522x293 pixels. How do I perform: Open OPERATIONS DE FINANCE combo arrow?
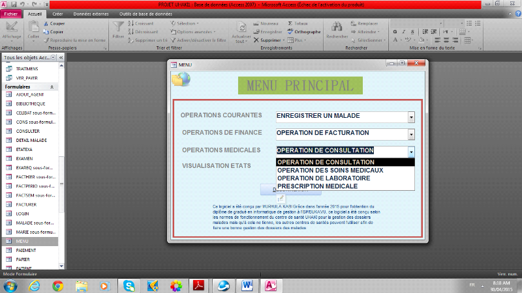(411, 135)
